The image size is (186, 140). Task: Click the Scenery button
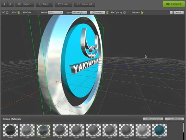pos(97,12)
